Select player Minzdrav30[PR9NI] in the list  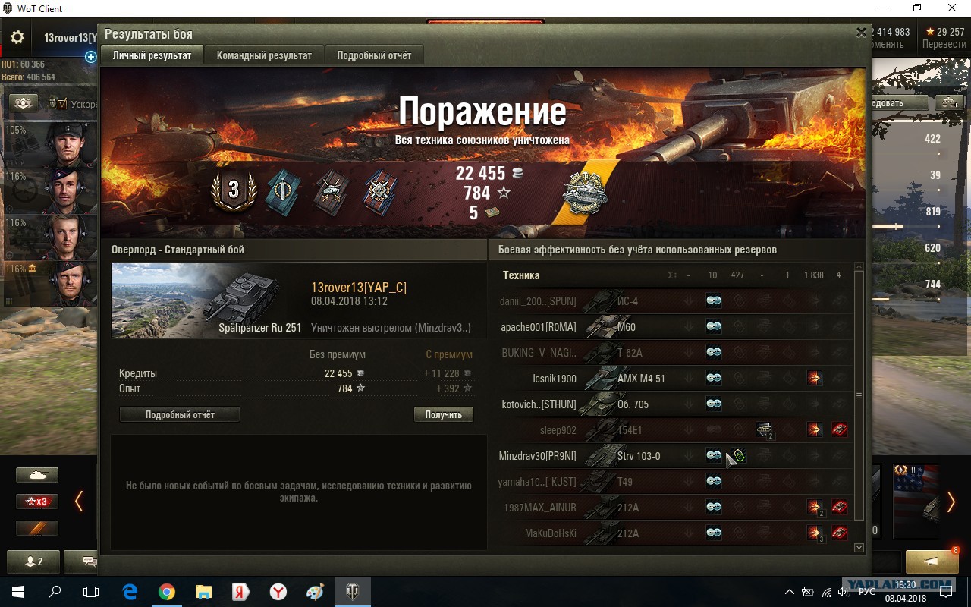click(x=538, y=456)
